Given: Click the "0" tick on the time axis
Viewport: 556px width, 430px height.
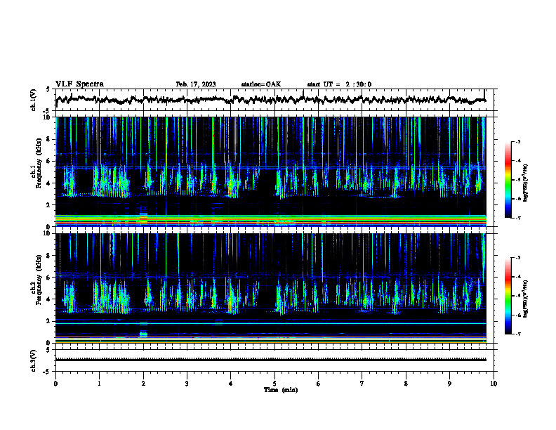Looking at the screenshot, I should [55, 384].
